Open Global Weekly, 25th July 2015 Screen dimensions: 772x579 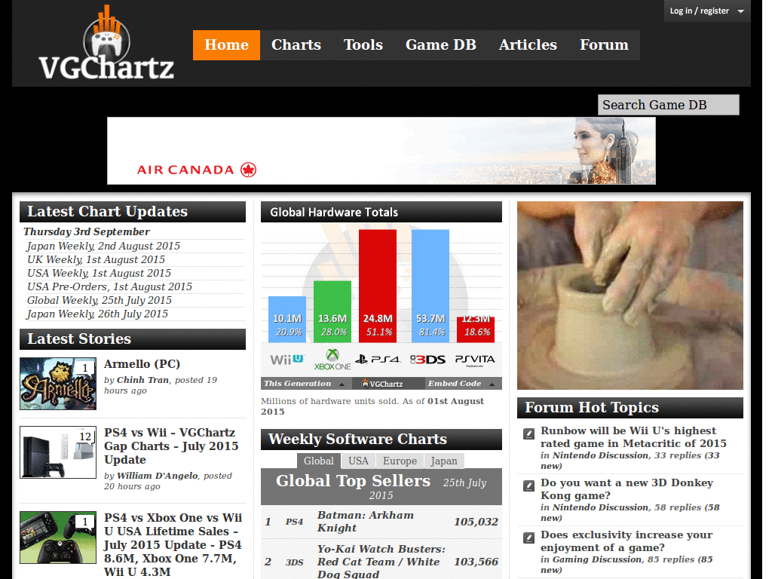point(100,300)
